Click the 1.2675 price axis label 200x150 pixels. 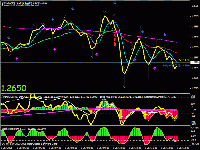(x=195, y=37)
